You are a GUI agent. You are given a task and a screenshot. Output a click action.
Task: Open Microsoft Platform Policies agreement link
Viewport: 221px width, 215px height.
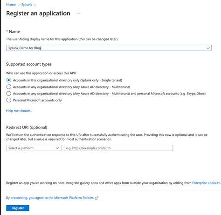50,198
